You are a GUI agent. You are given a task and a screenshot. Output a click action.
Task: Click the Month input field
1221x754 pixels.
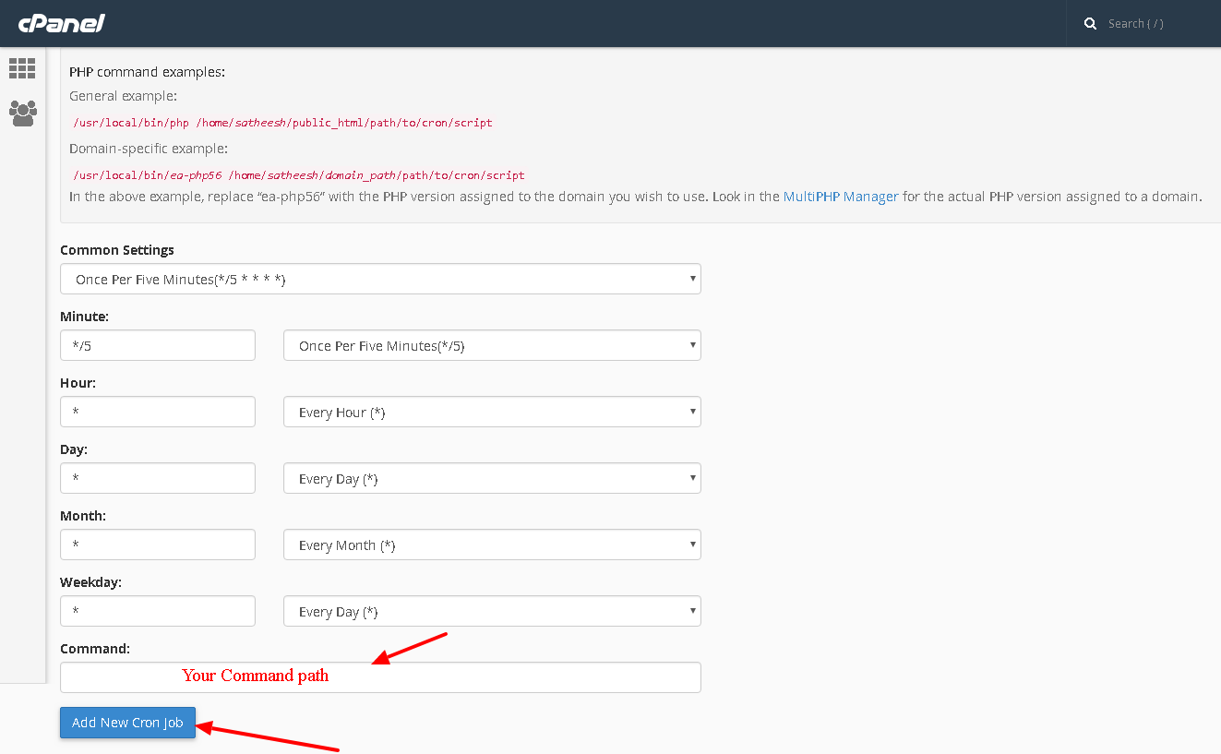[158, 545]
